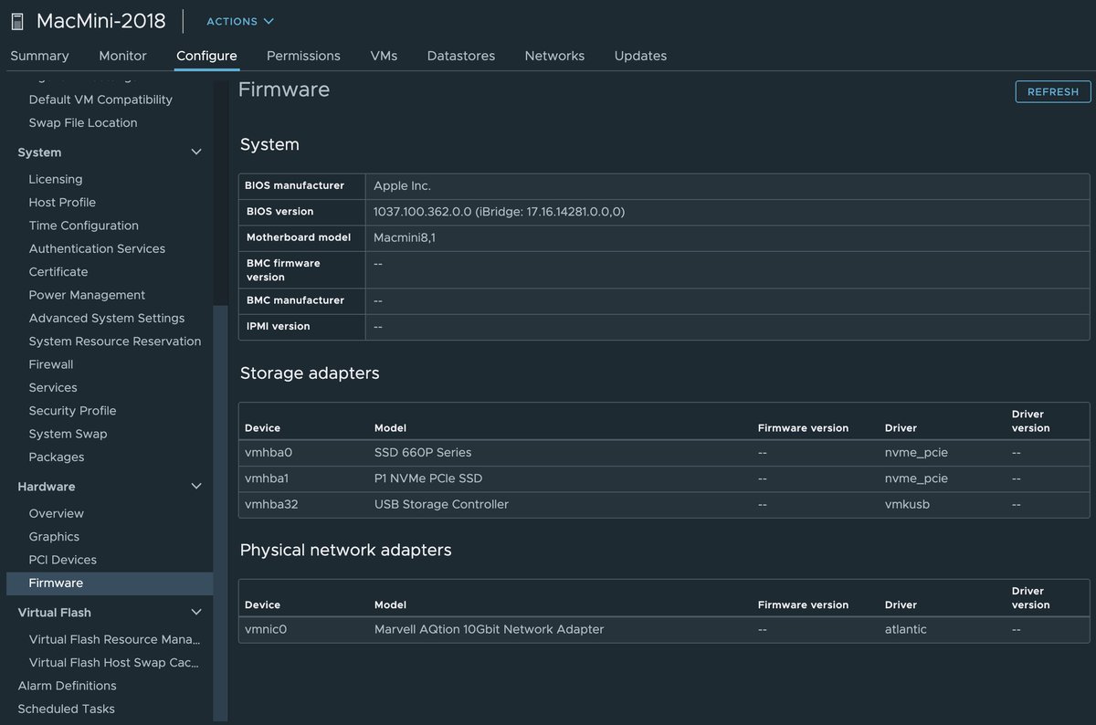Open Virtual Flash Resource Management
Image resolution: width=1096 pixels, height=725 pixels.
pos(114,639)
